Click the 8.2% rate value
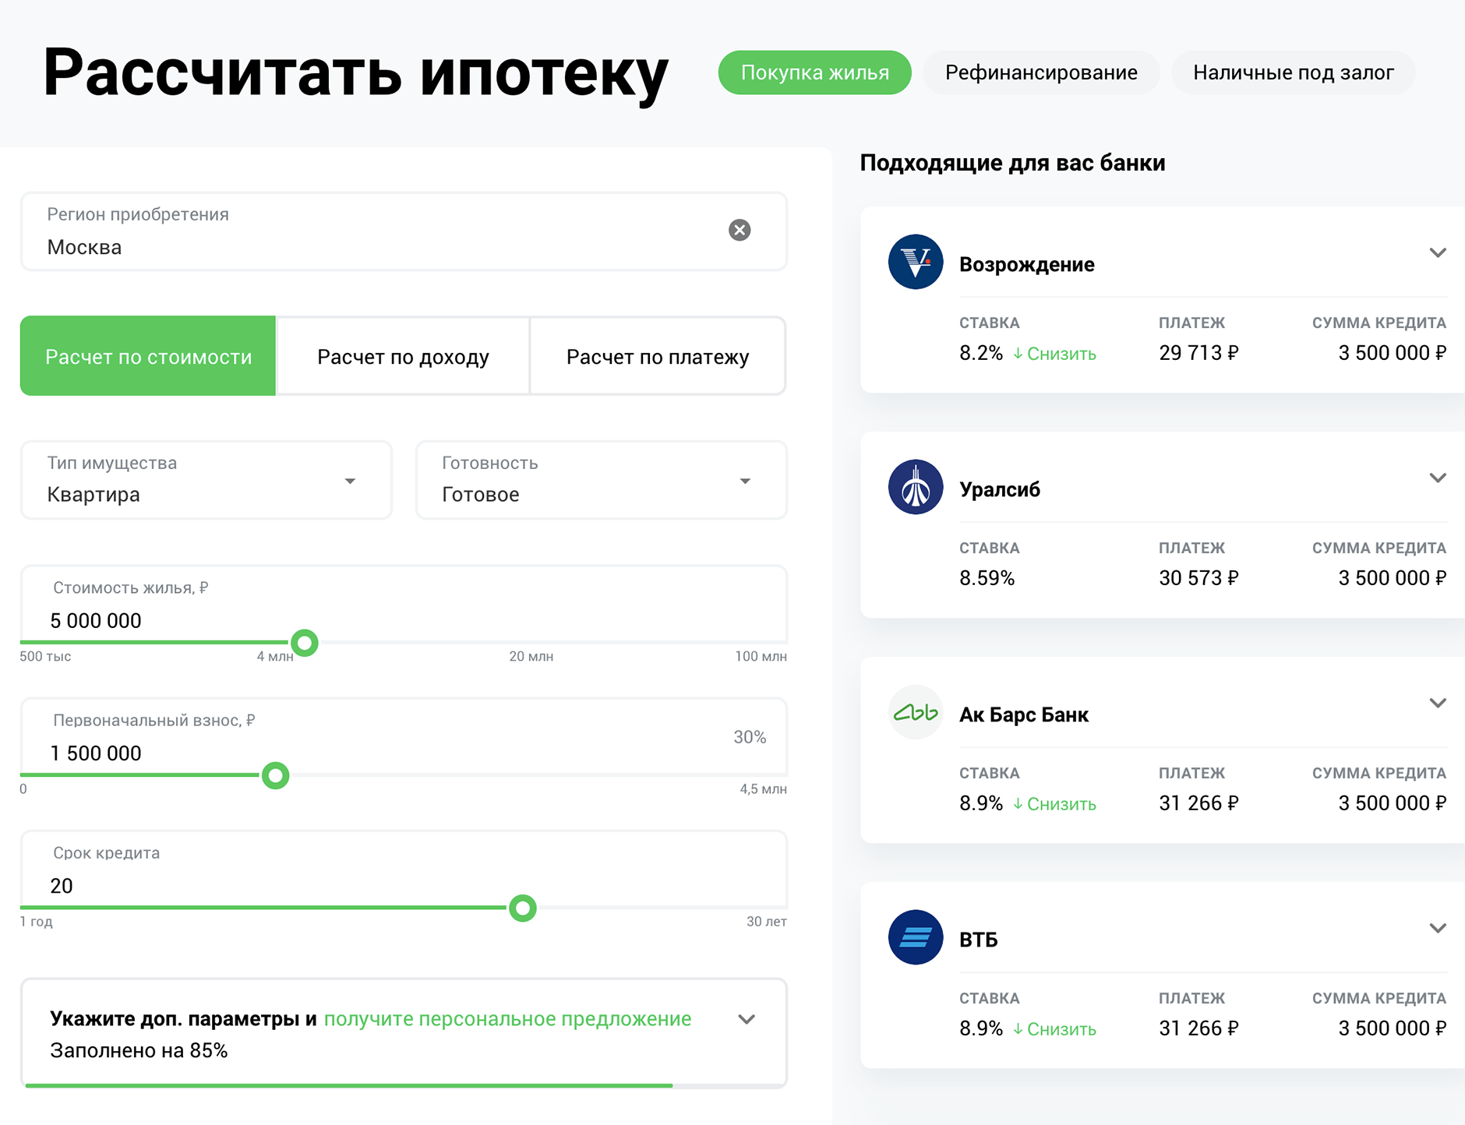The width and height of the screenshot is (1465, 1125). coord(981,353)
